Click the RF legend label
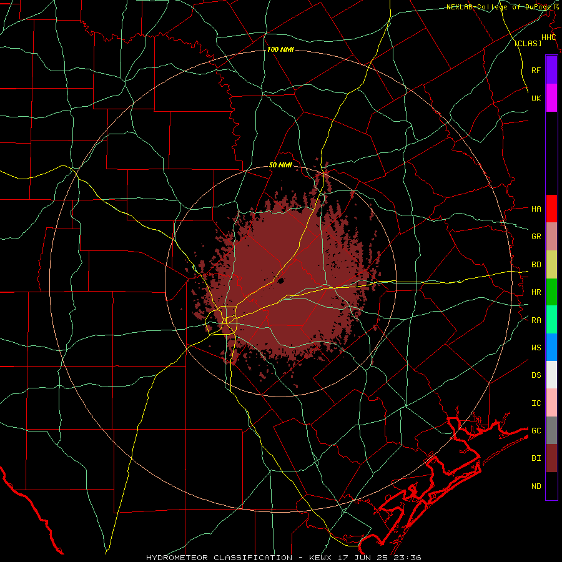 point(536,70)
